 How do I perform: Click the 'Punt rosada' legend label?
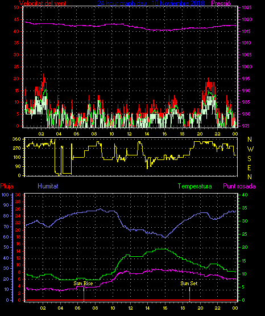(239, 186)
